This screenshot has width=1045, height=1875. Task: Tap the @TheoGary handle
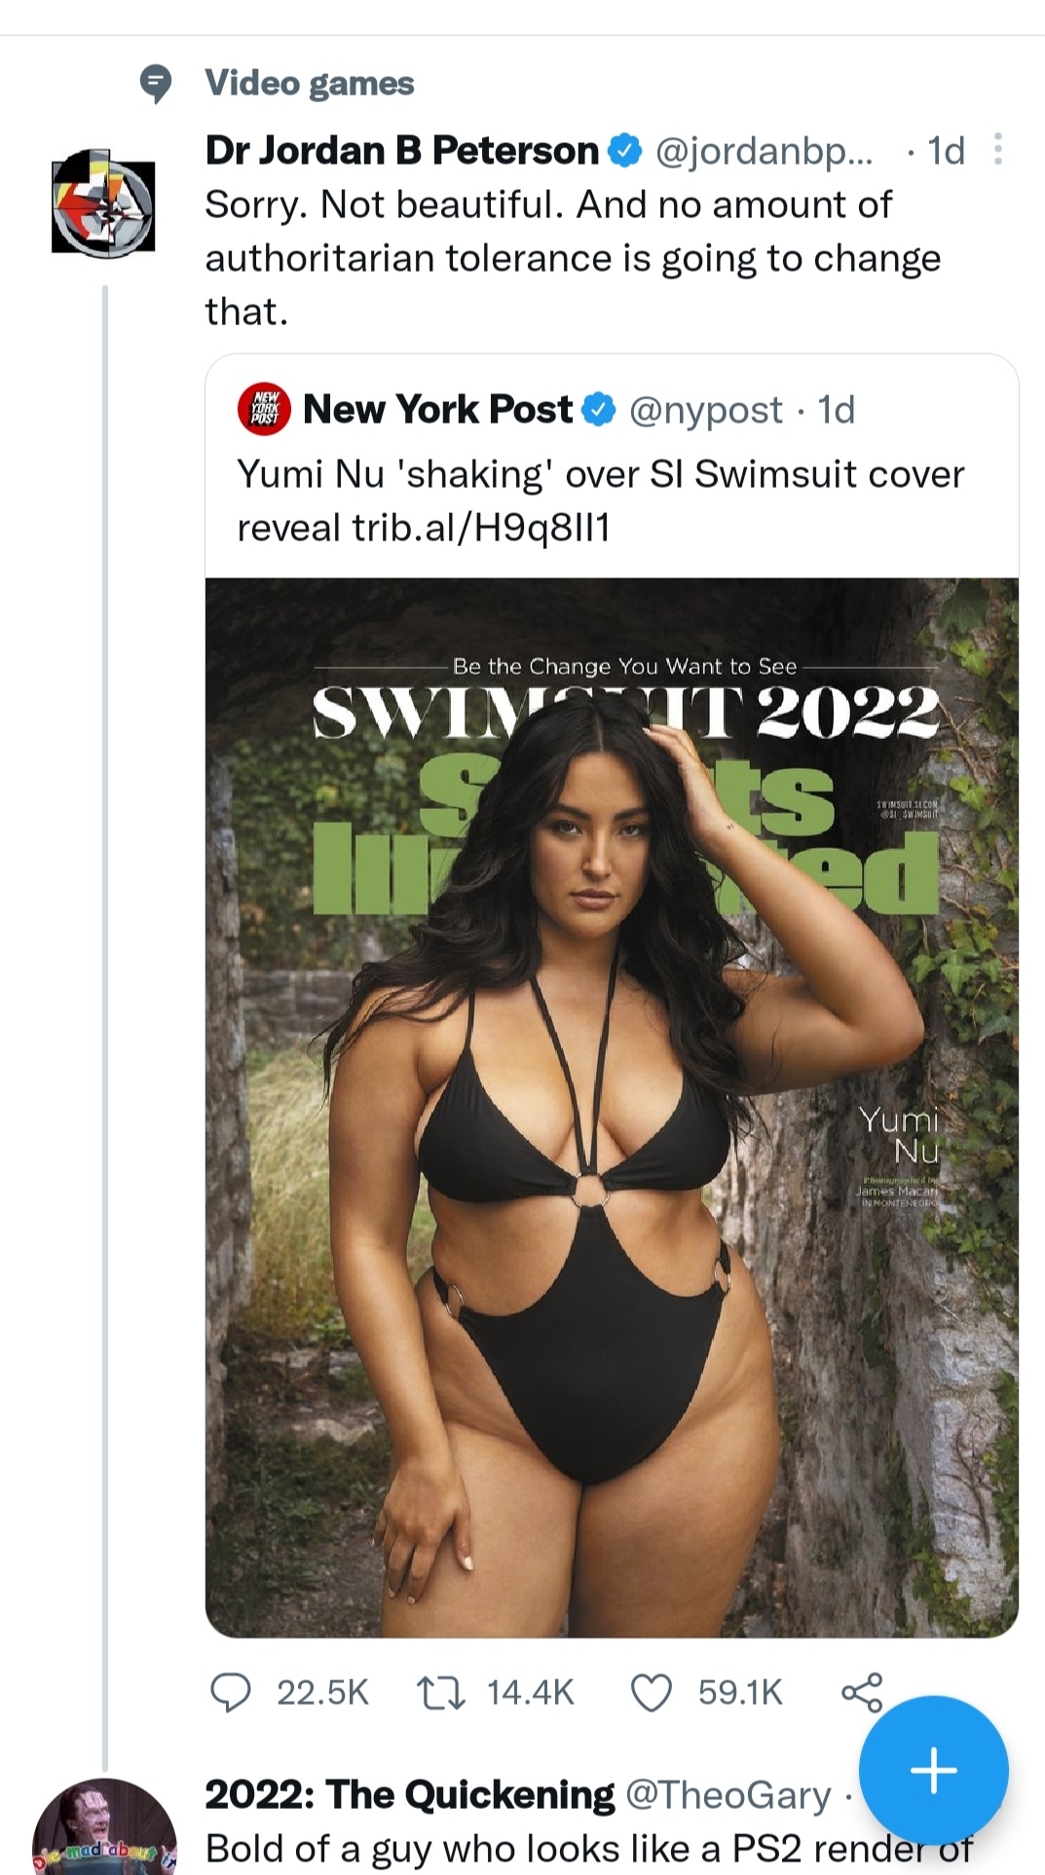728,1795
